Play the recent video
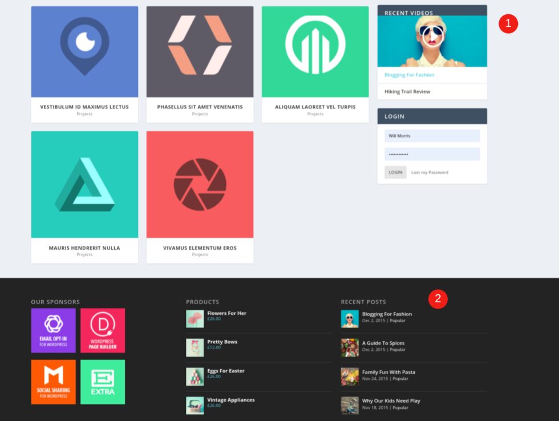559x421 pixels. tap(432, 36)
